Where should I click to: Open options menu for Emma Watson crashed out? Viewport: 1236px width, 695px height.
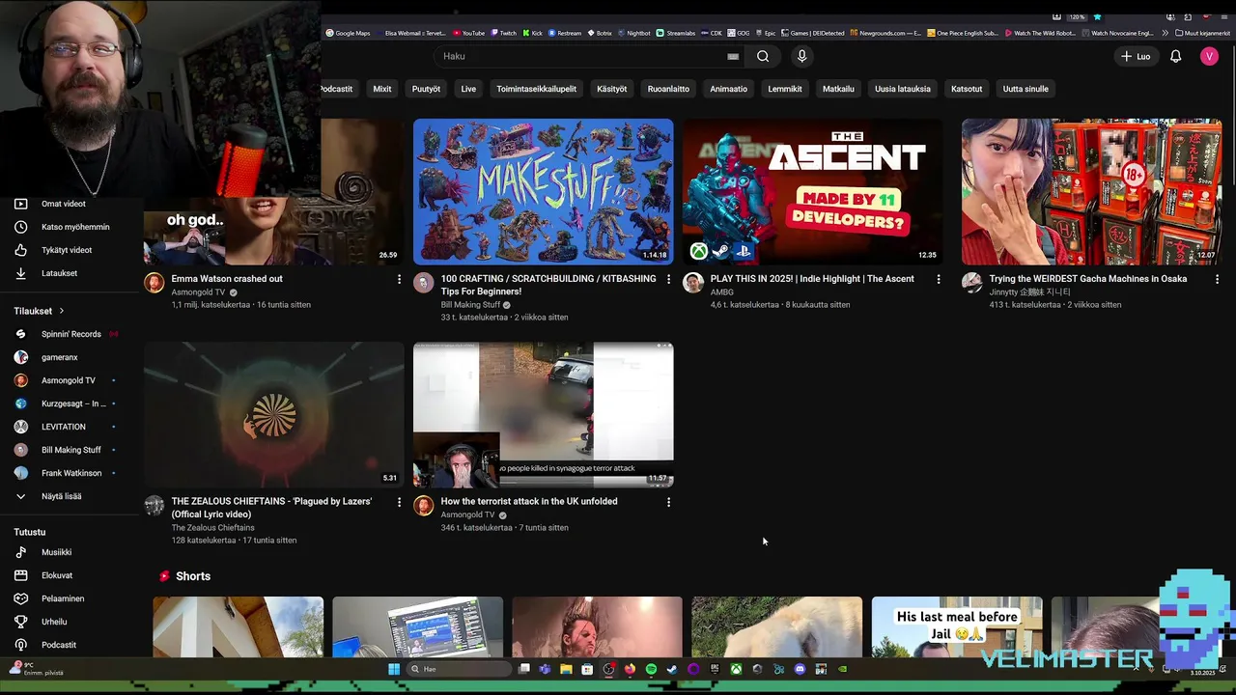pyautogui.click(x=399, y=279)
